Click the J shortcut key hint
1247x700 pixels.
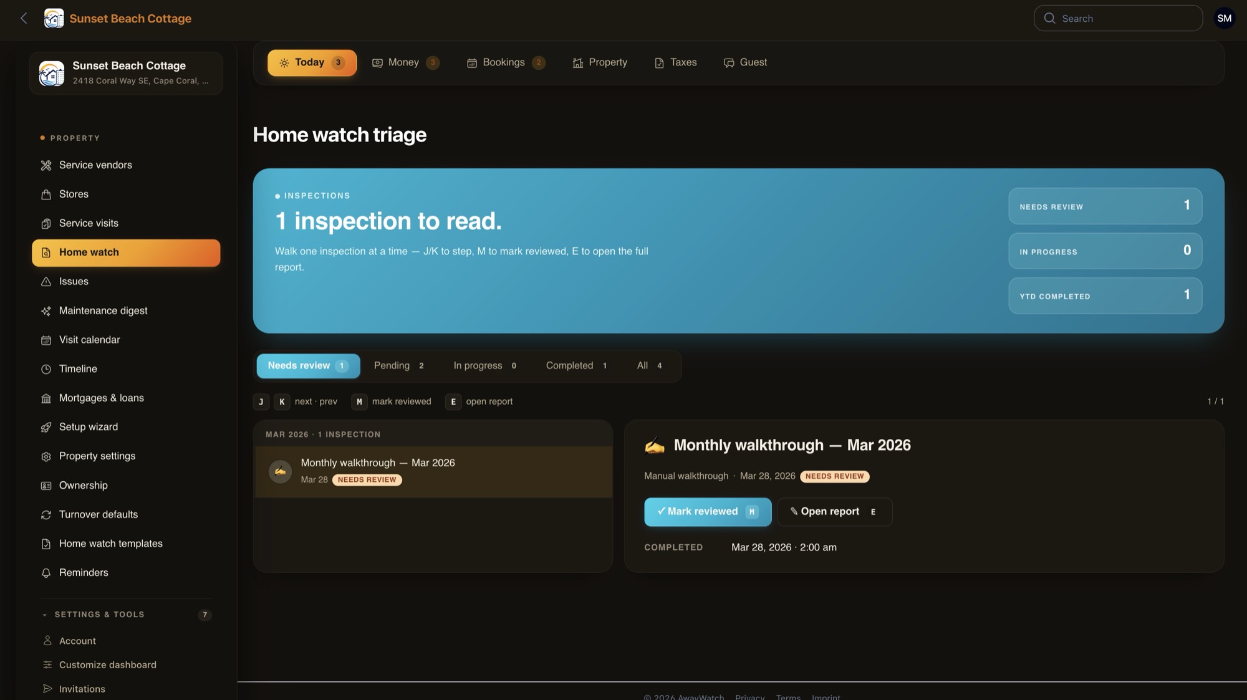(261, 402)
